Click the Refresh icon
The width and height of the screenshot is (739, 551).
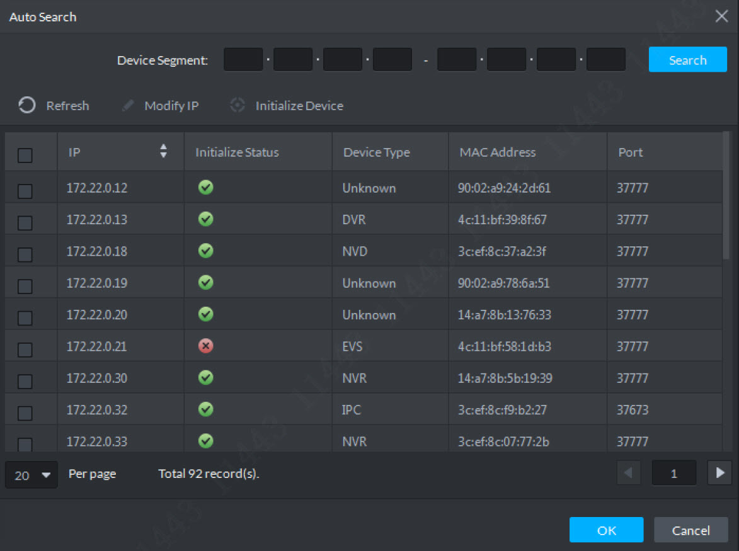(x=27, y=105)
